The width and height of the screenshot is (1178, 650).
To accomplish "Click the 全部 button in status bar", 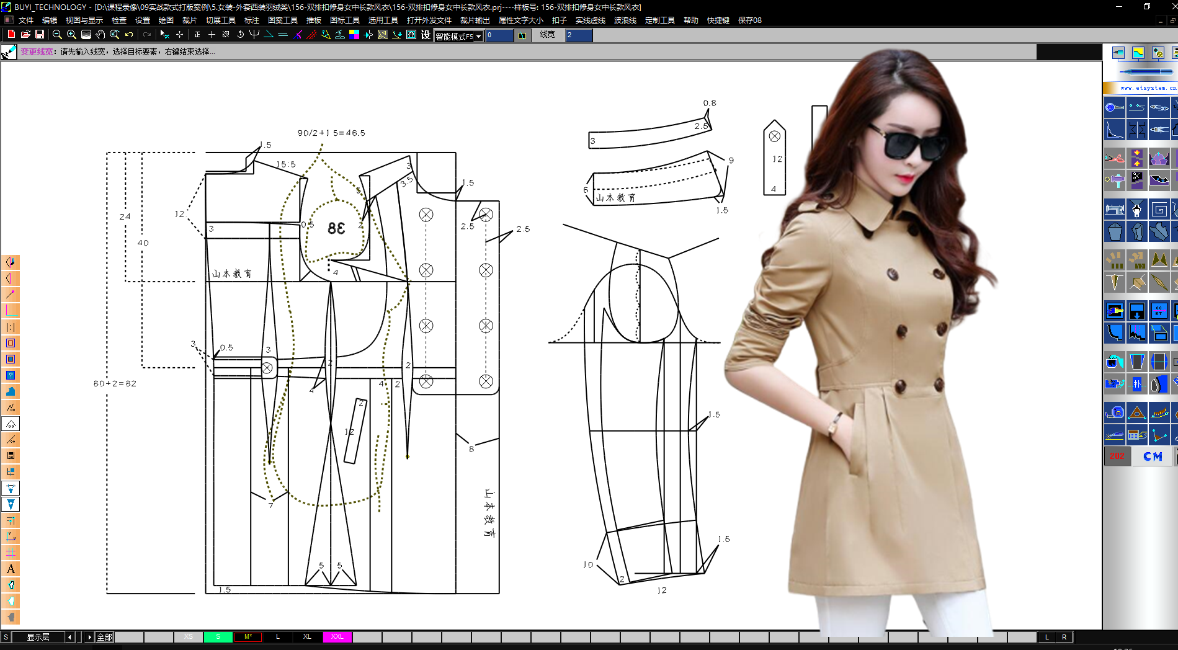I will pos(105,637).
